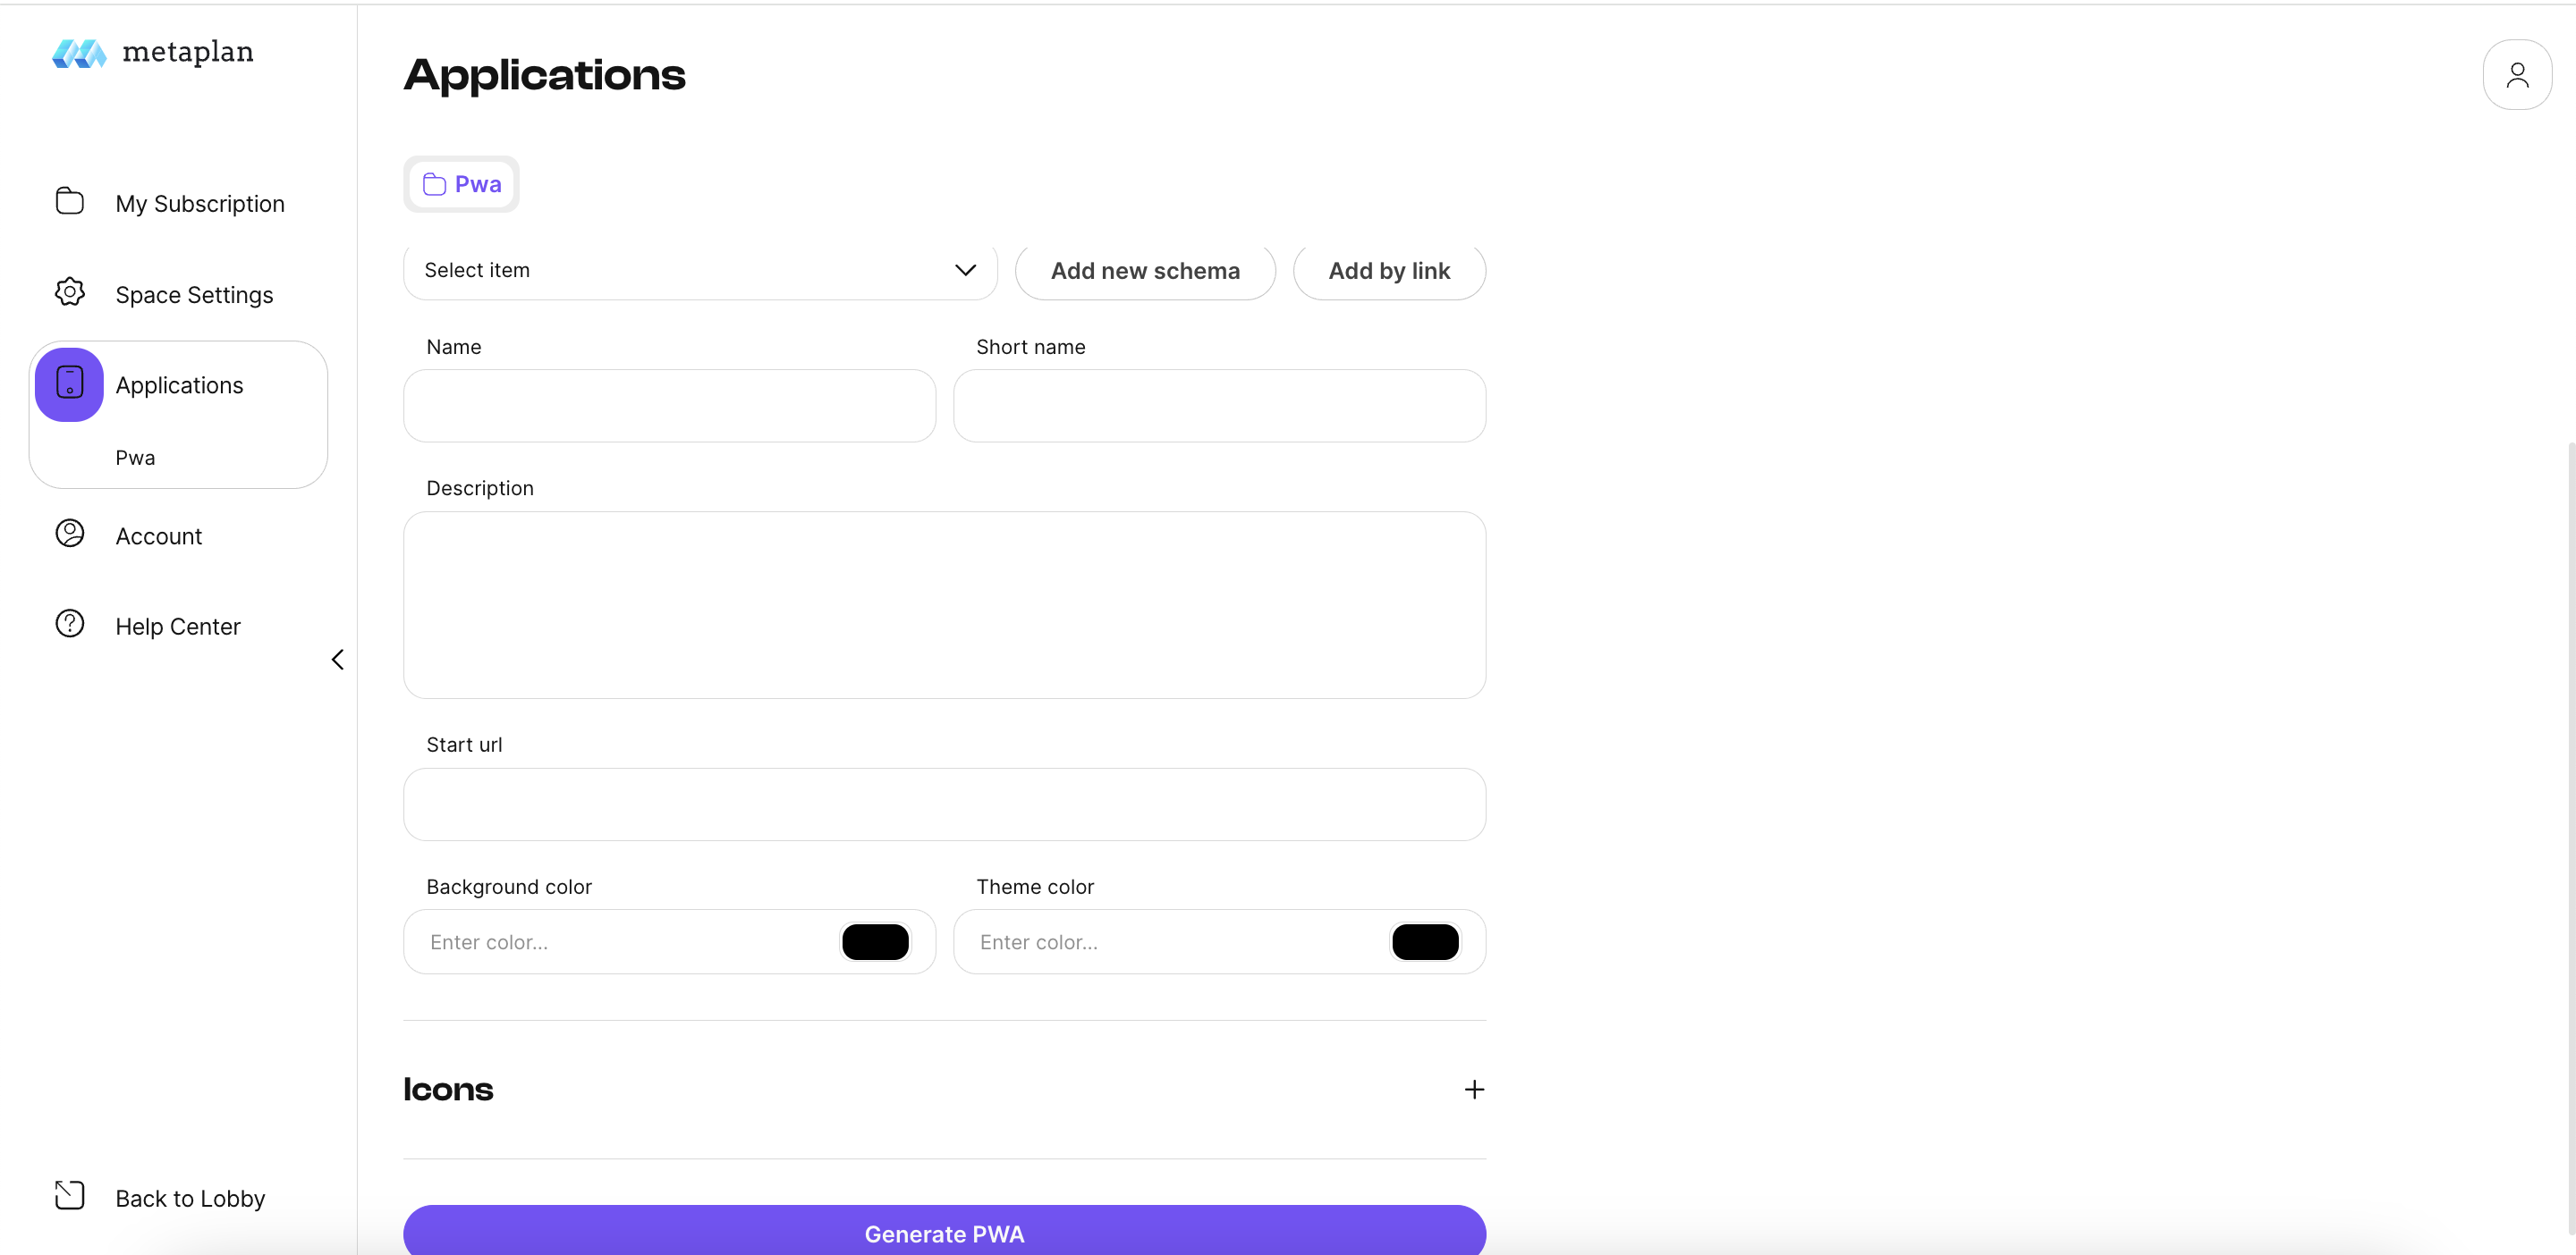
Task: Open the Select item dropdown
Action: click(700, 271)
